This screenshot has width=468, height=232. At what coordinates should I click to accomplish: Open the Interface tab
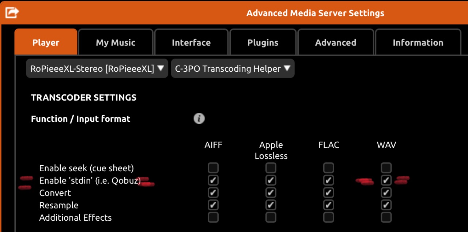click(x=191, y=42)
